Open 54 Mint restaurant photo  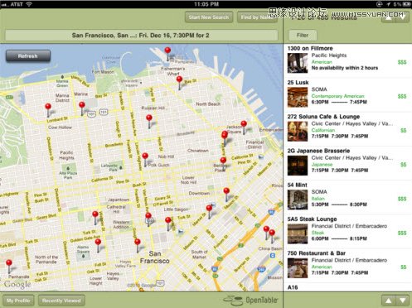pos(298,200)
